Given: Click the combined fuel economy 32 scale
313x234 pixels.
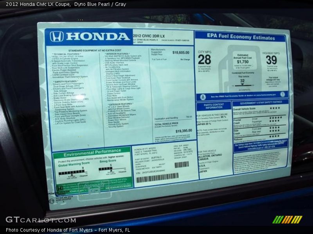Looking at the screenshot, I should [x=243, y=85].
